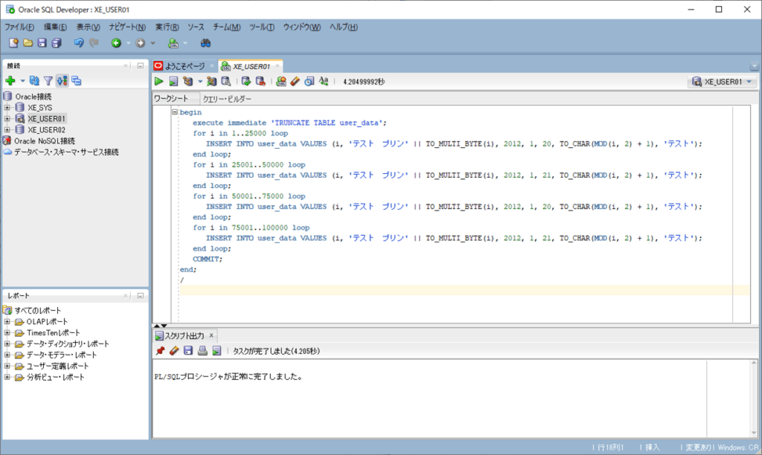Open the back navigation history dropdown

[128, 43]
